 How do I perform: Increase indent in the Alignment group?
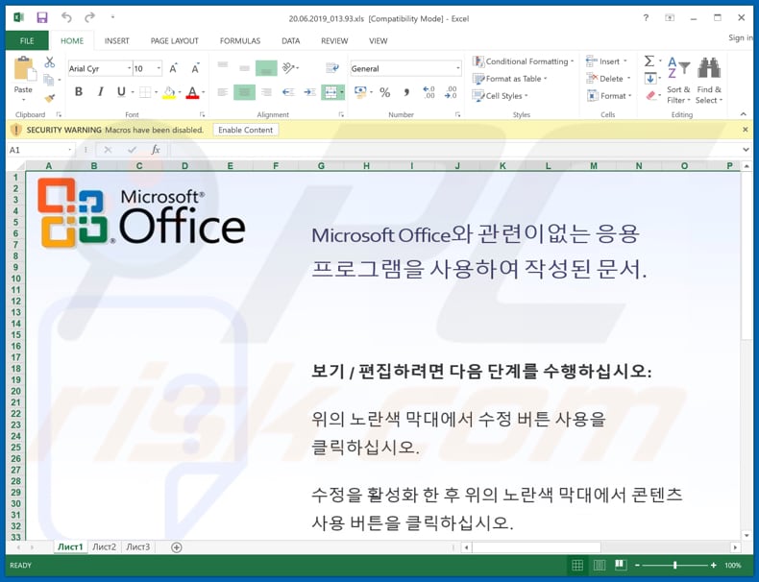tap(309, 92)
